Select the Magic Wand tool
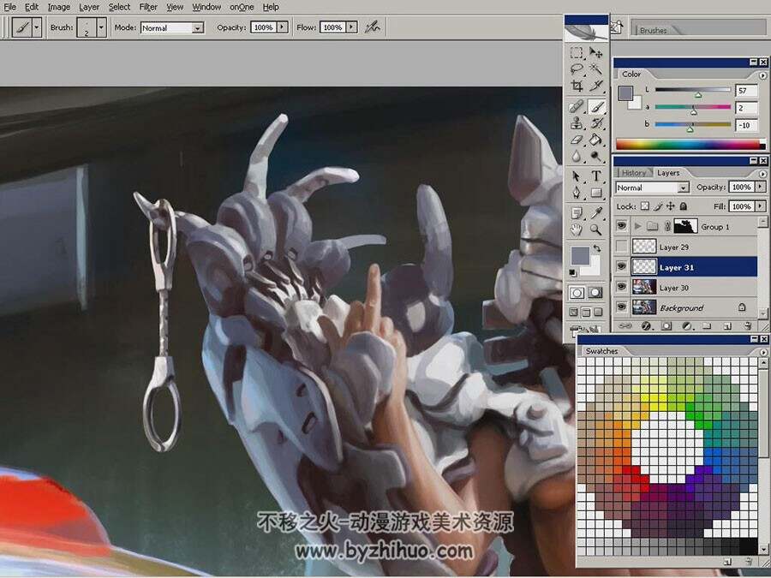Viewport: 771px width, 578px height. point(596,69)
